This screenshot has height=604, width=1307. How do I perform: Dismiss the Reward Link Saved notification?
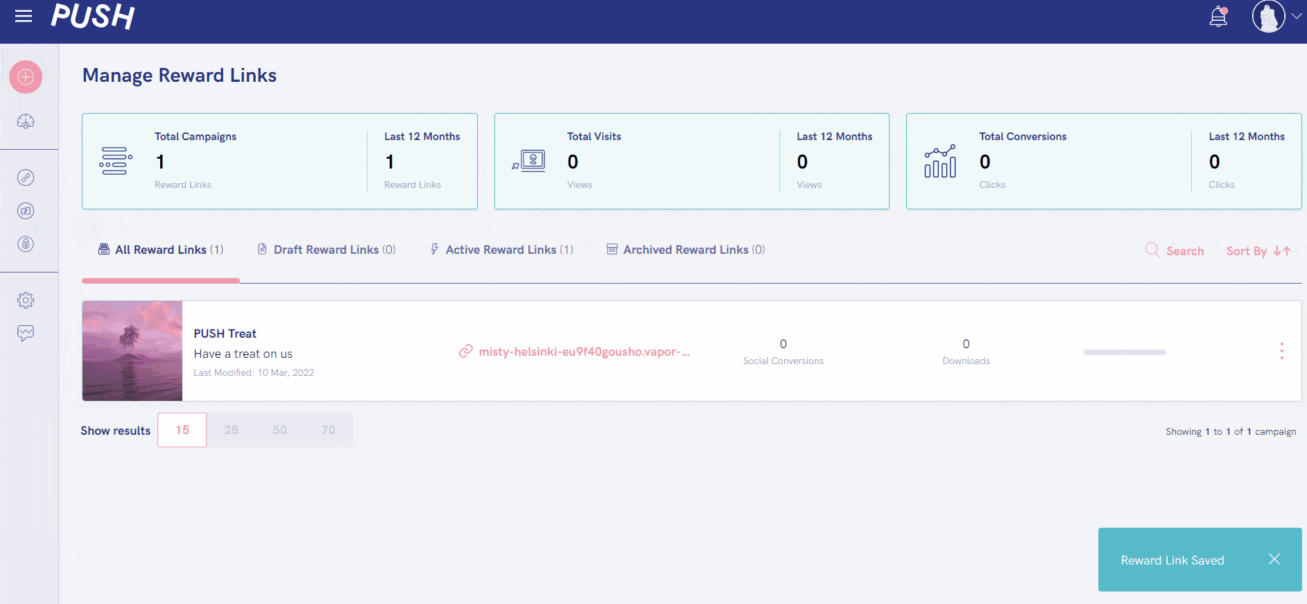coord(1274,560)
